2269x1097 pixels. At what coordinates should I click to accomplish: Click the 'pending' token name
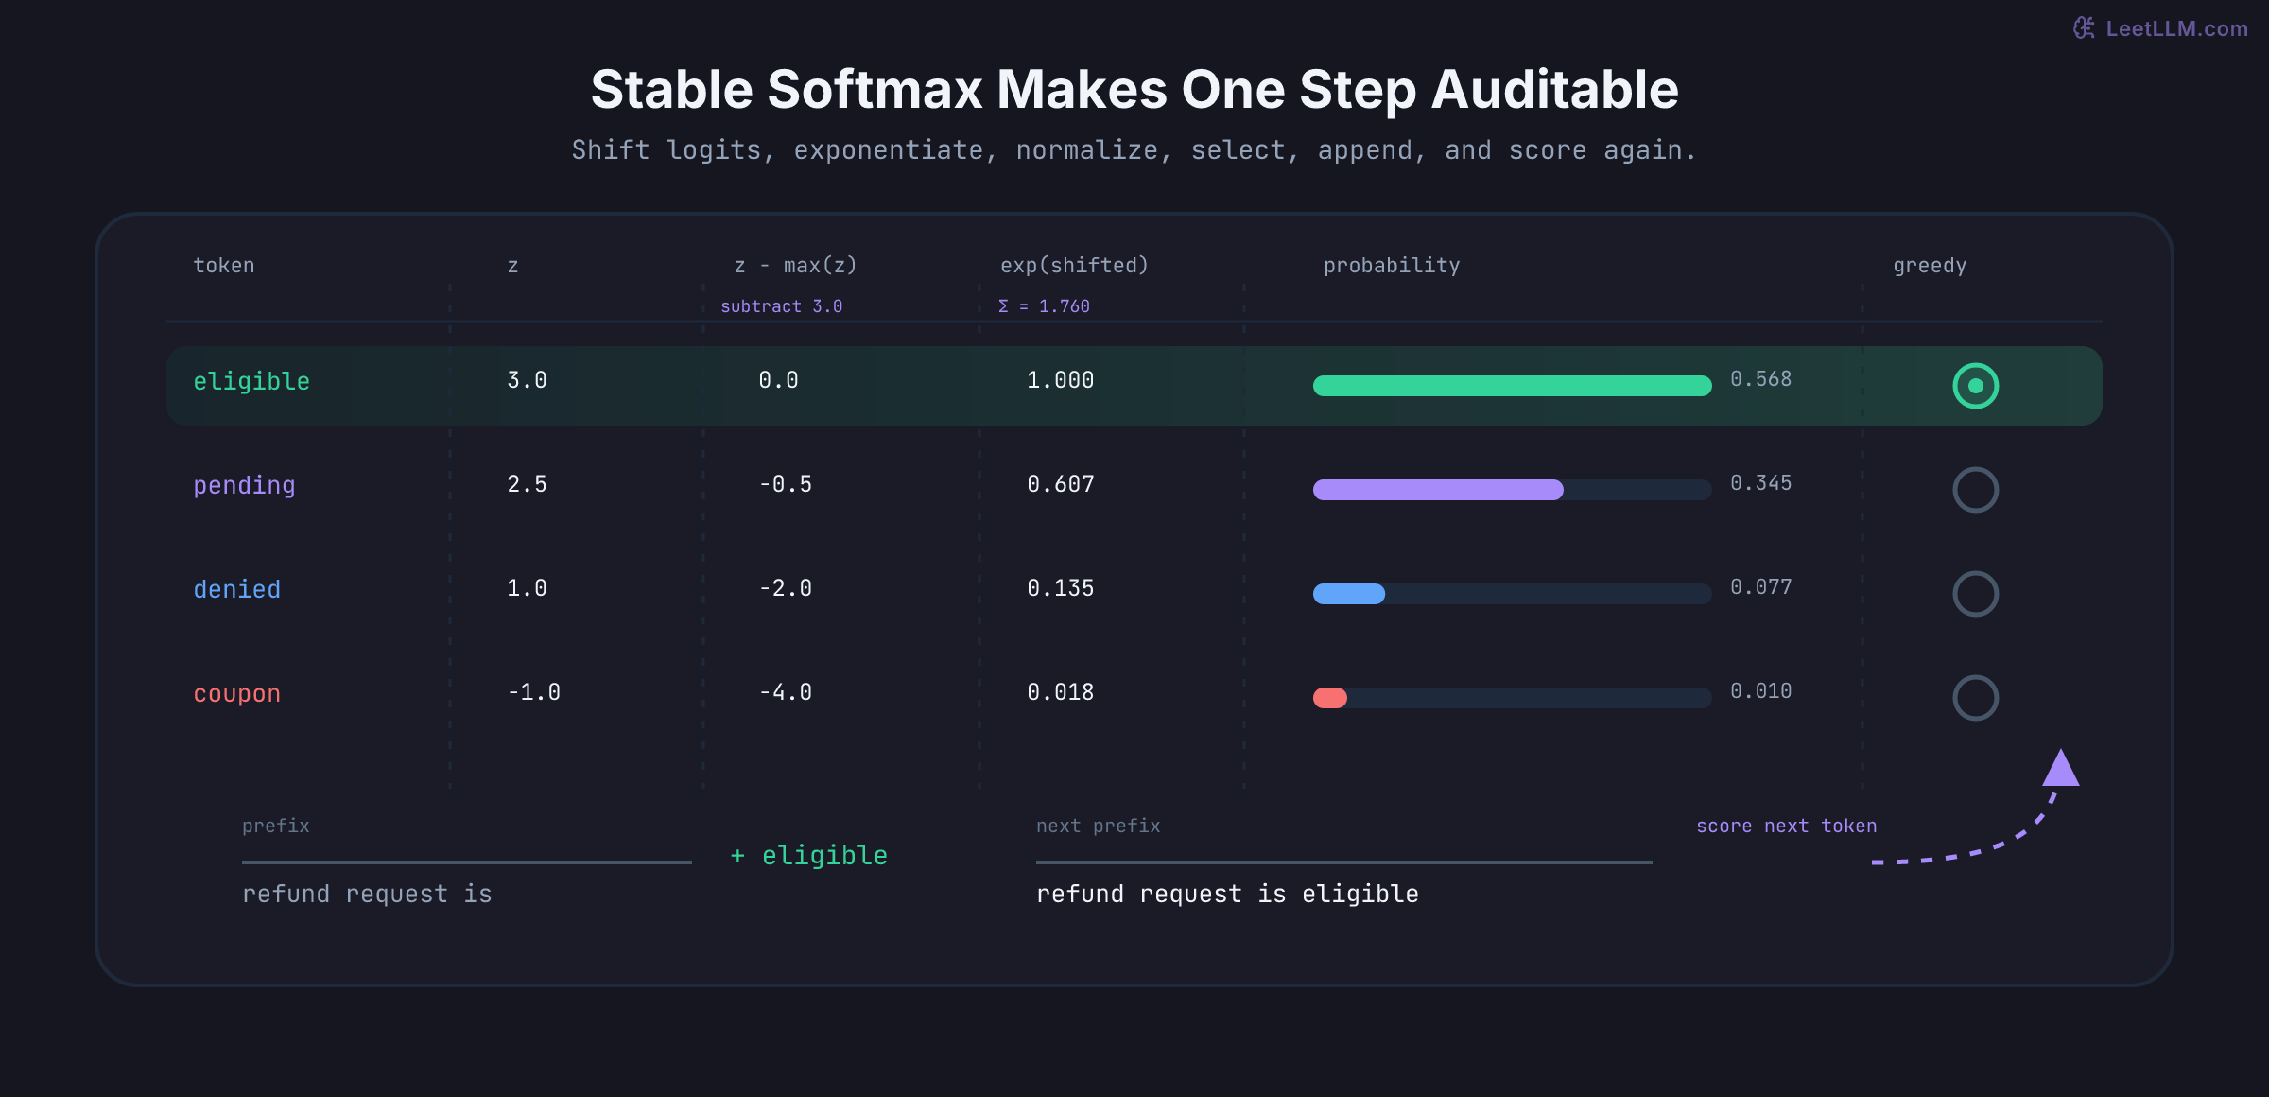tap(244, 486)
